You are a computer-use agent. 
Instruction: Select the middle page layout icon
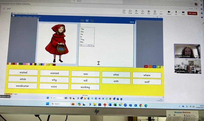pos(87,21)
